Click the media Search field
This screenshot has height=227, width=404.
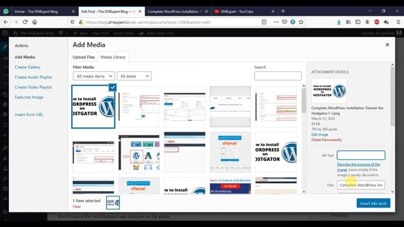[278, 76]
